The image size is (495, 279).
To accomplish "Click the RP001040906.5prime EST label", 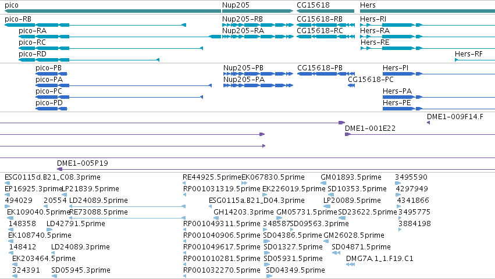I will pos(222,235).
